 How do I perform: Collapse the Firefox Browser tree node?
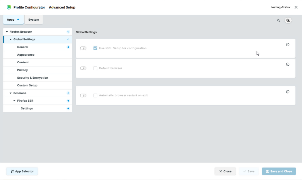click(7, 32)
